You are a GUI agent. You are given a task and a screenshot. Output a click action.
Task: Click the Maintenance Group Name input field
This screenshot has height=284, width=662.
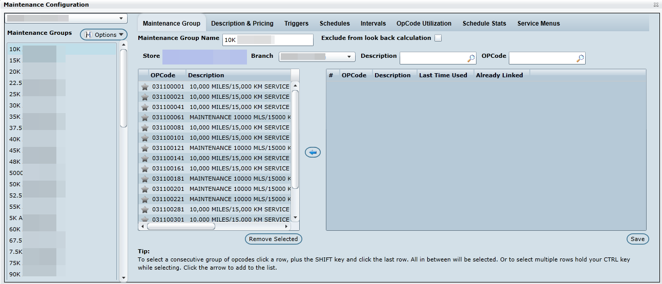tap(267, 40)
